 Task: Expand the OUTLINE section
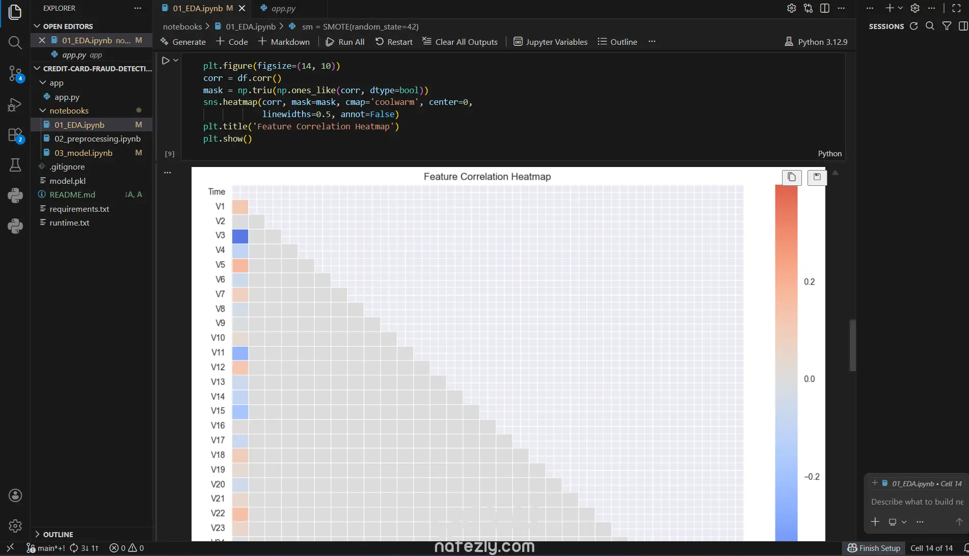(37, 534)
